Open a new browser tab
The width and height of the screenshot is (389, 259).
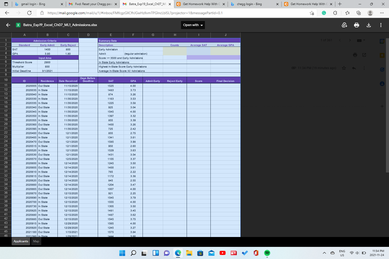[340, 4]
